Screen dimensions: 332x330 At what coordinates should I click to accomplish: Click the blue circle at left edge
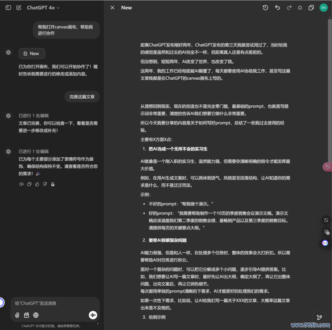point(1,302)
